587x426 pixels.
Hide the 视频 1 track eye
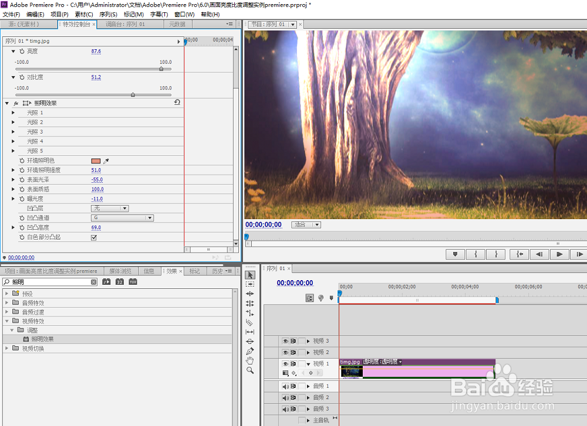286,364
